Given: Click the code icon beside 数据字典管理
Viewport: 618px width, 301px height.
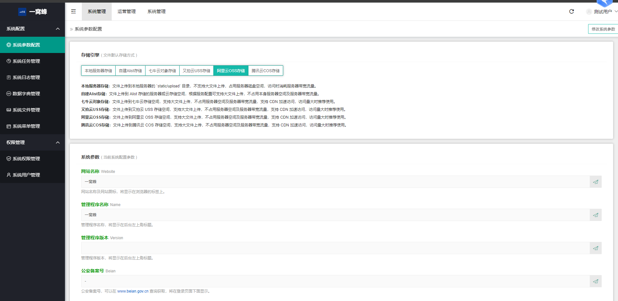Looking at the screenshot, I should coord(9,94).
